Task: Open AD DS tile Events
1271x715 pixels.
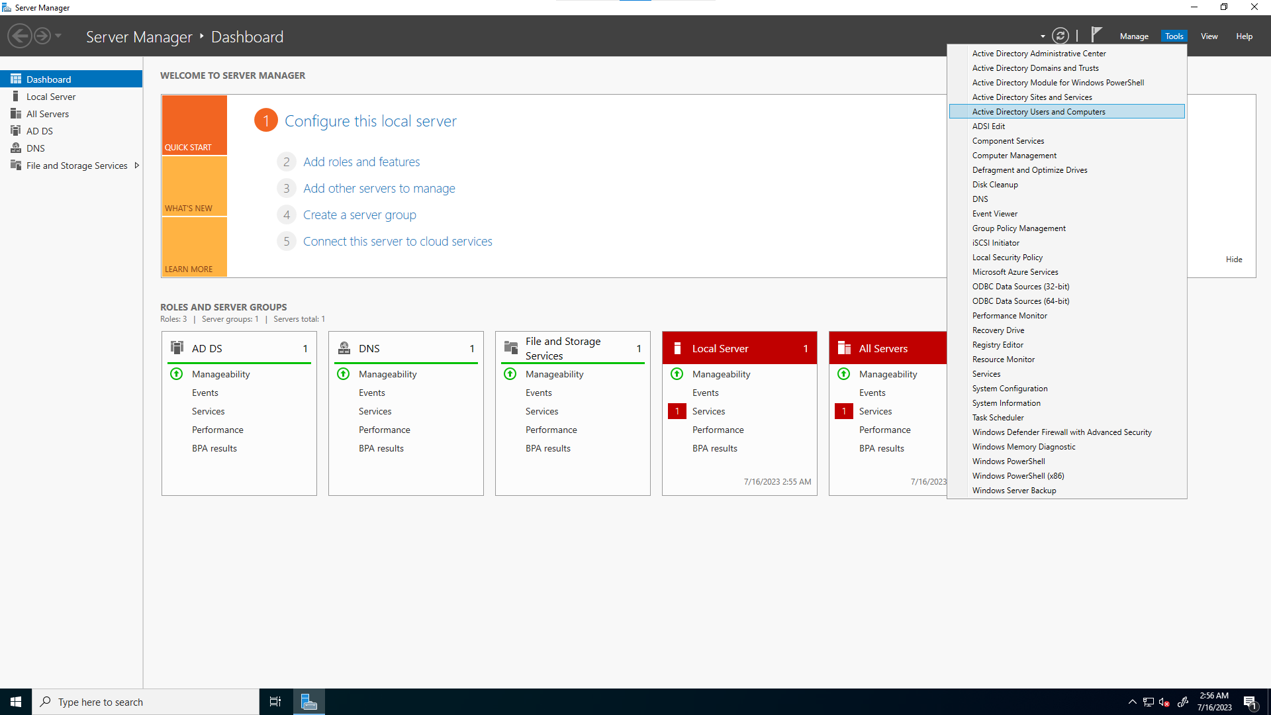Action: click(x=205, y=393)
